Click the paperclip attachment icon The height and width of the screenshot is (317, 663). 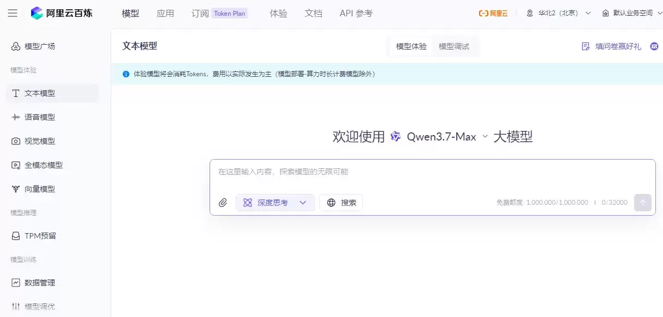point(223,203)
